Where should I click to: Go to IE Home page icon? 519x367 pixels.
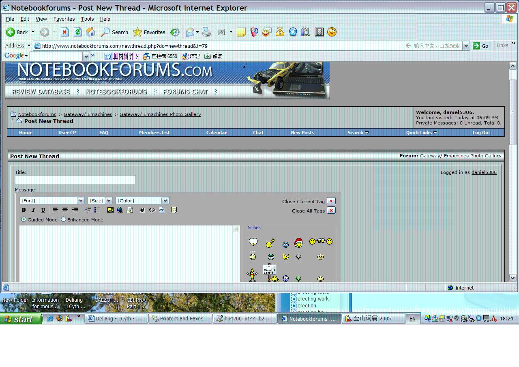[90, 32]
